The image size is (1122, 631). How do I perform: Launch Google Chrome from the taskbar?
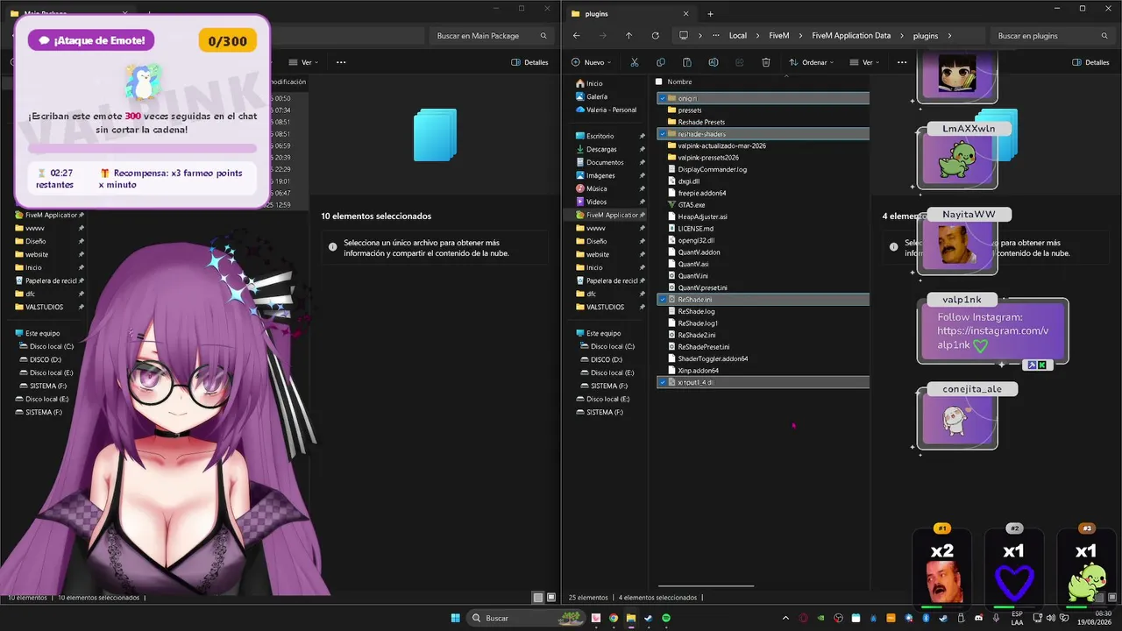(x=613, y=618)
